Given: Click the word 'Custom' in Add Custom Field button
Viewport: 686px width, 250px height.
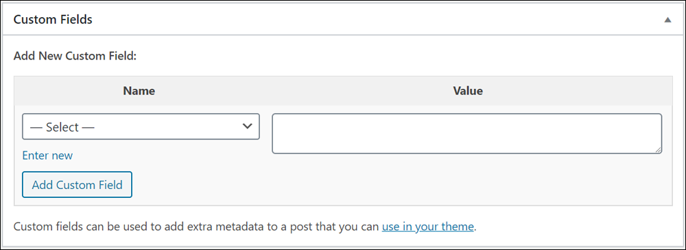Looking at the screenshot, I should click(78, 185).
